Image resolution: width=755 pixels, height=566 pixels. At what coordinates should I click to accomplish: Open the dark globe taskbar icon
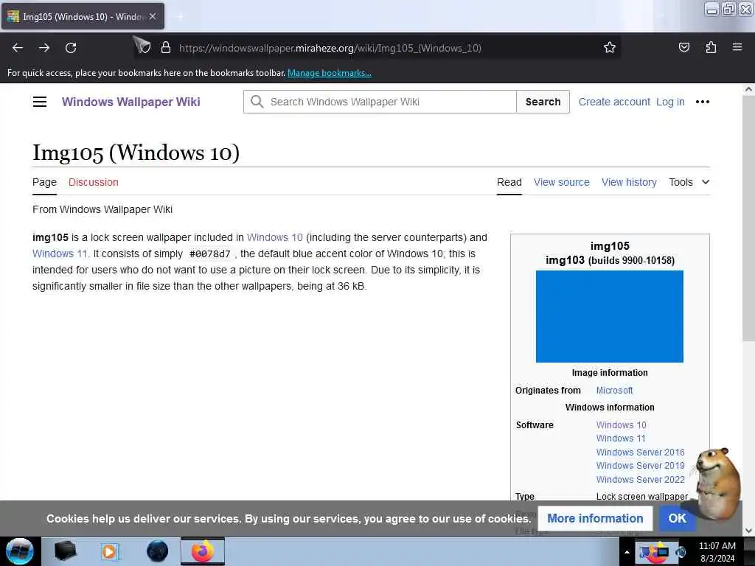click(x=158, y=551)
